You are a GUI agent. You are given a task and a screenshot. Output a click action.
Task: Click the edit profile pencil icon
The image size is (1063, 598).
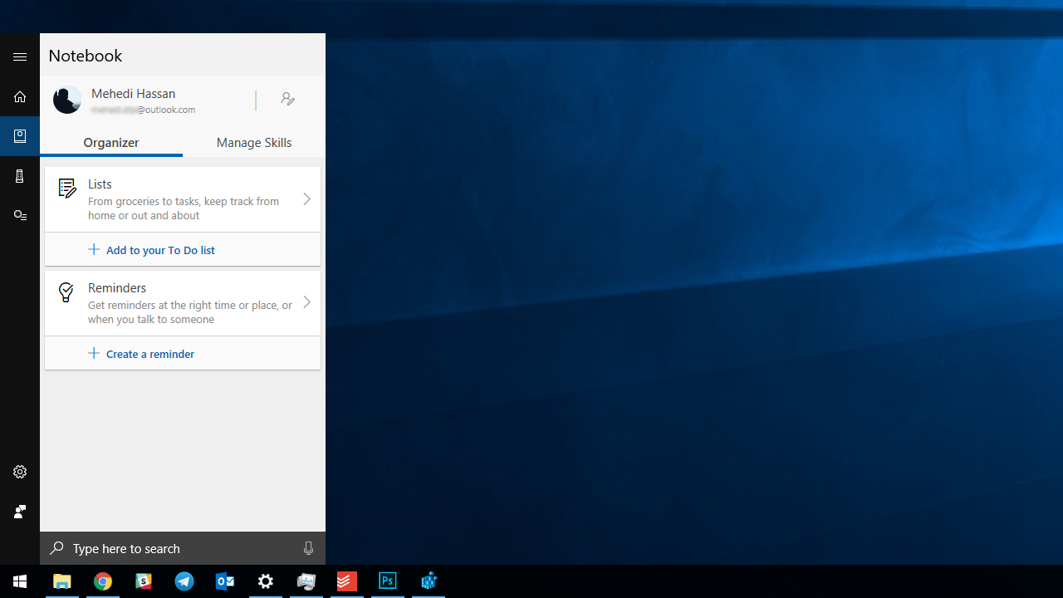288,99
